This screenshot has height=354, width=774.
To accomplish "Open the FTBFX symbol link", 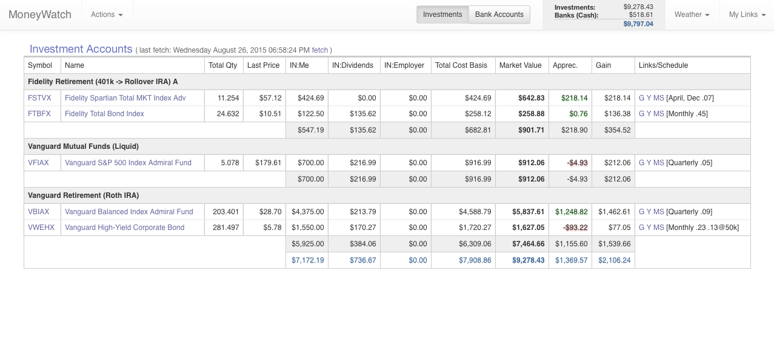I will 39,114.
